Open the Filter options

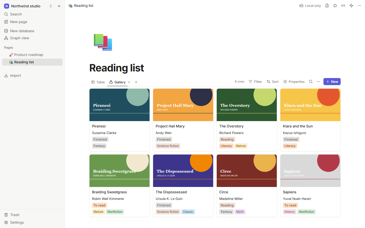[x=255, y=82]
